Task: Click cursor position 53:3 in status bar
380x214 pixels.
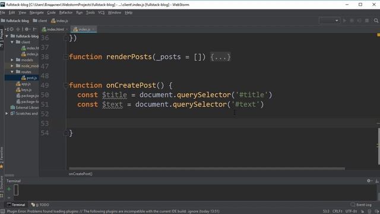Action: point(326,212)
